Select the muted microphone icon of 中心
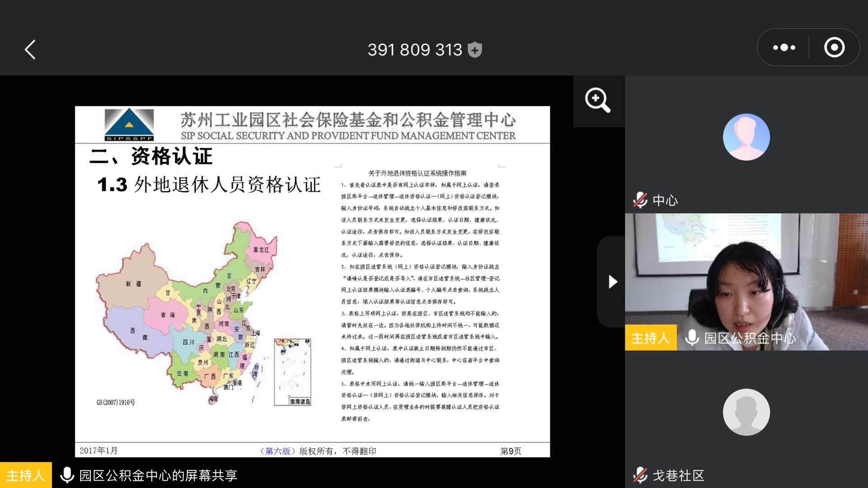The height and width of the screenshot is (488, 868). pyautogui.click(x=640, y=200)
